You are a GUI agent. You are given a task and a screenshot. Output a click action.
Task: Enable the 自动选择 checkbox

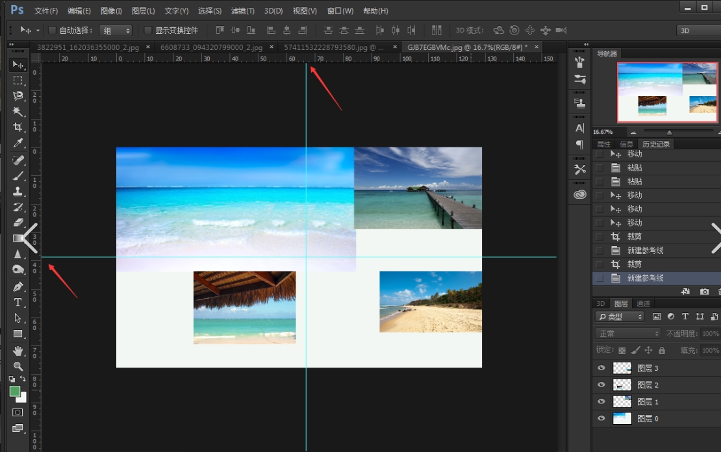click(52, 31)
